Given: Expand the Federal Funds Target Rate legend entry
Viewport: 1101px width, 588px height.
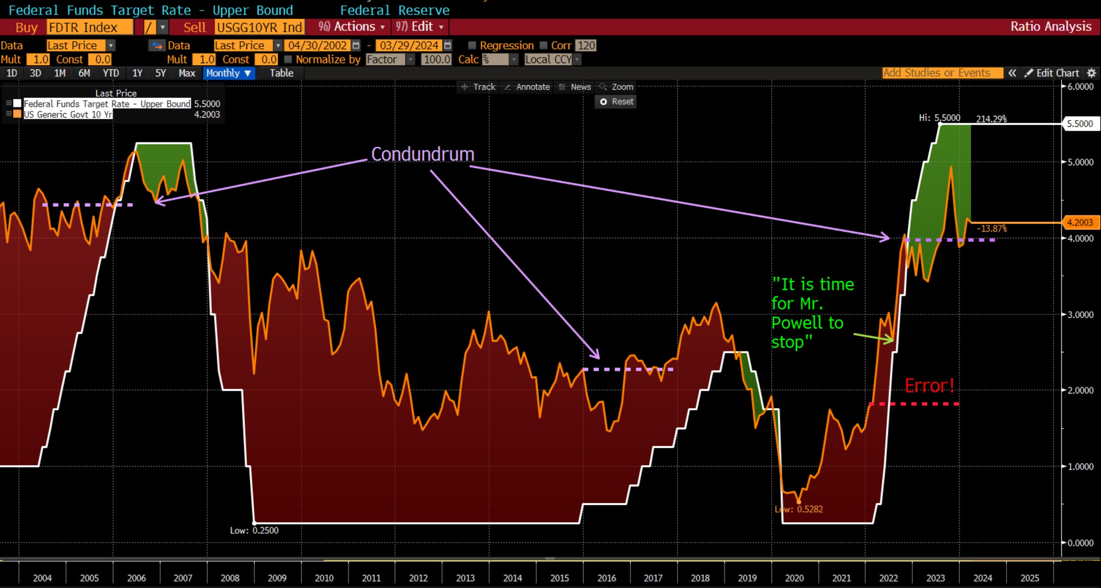Looking at the screenshot, I should (8, 103).
